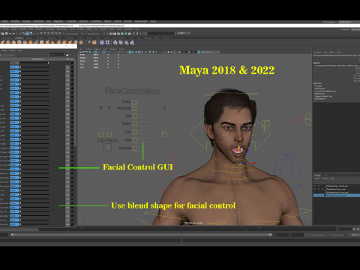
Task: Open the Windows menu
Action: 38,21
